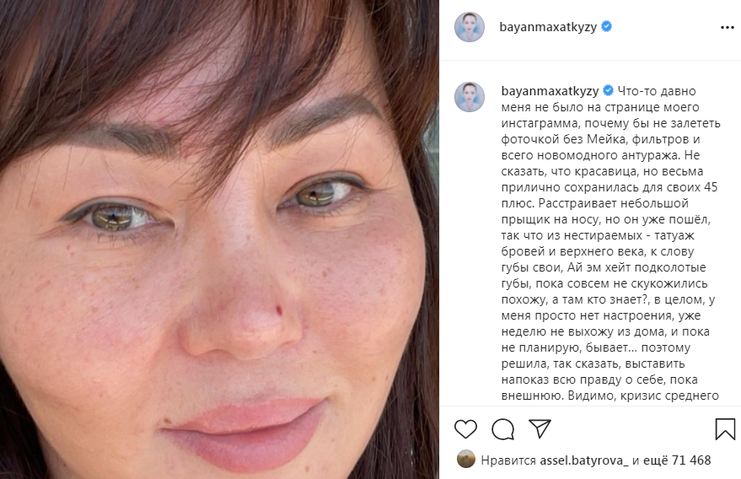Click the selfie photo of the post
This screenshot has height=479, width=741.
219,239
